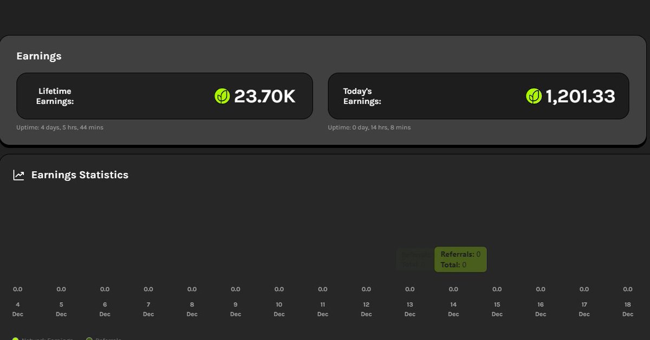
Task: Open the 18 Dec data point label
Action: pyautogui.click(x=628, y=309)
